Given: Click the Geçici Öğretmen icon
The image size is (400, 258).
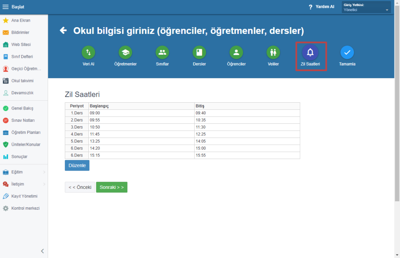Looking at the screenshot, I should pyautogui.click(x=6, y=69).
